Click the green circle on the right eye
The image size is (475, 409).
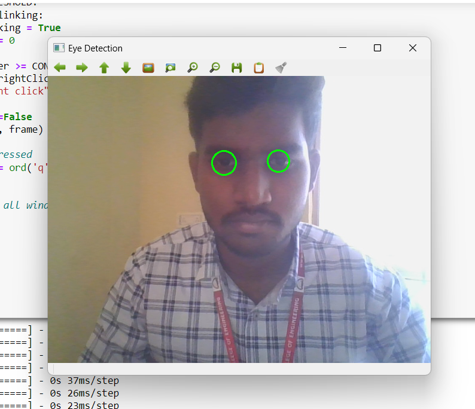[278, 161]
